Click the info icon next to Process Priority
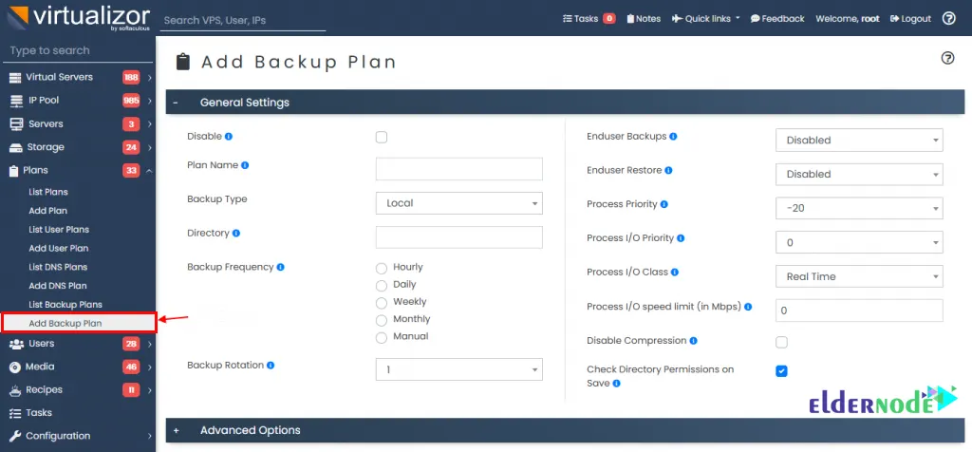Screen dimensions: 972x452 664,204
